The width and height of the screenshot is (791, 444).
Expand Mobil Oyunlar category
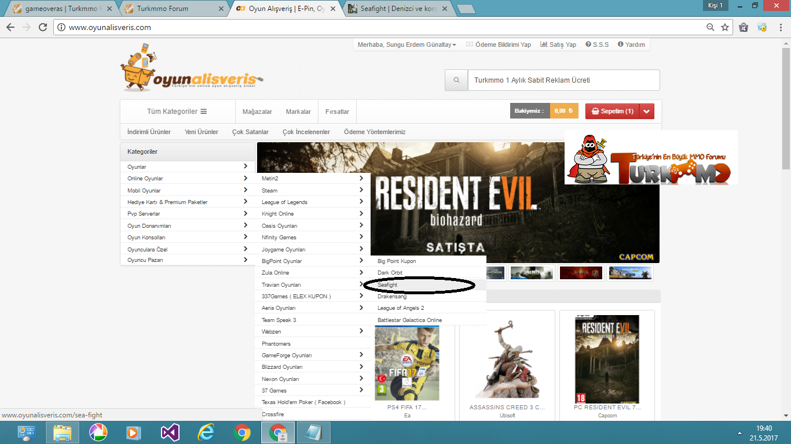coord(187,190)
